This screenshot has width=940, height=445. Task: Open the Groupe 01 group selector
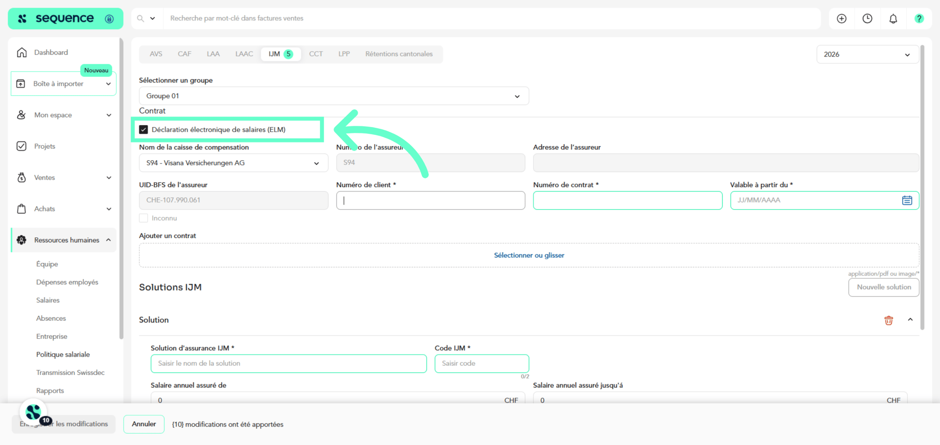(333, 96)
